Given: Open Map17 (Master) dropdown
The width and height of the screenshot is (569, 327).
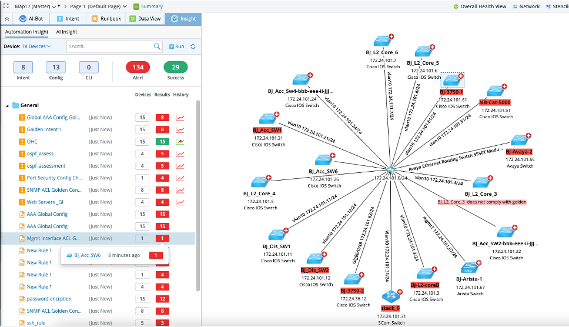Looking at the screenshot, I should pos(35,6).
